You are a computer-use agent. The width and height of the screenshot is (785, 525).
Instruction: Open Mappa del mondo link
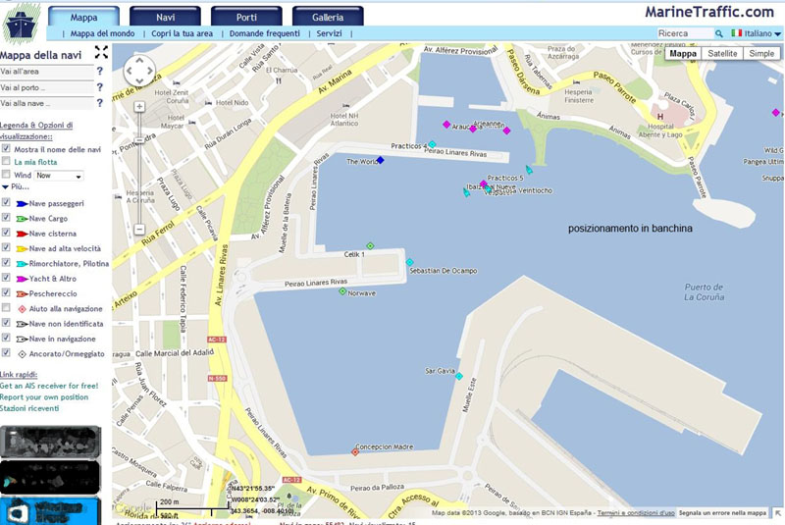103,33
